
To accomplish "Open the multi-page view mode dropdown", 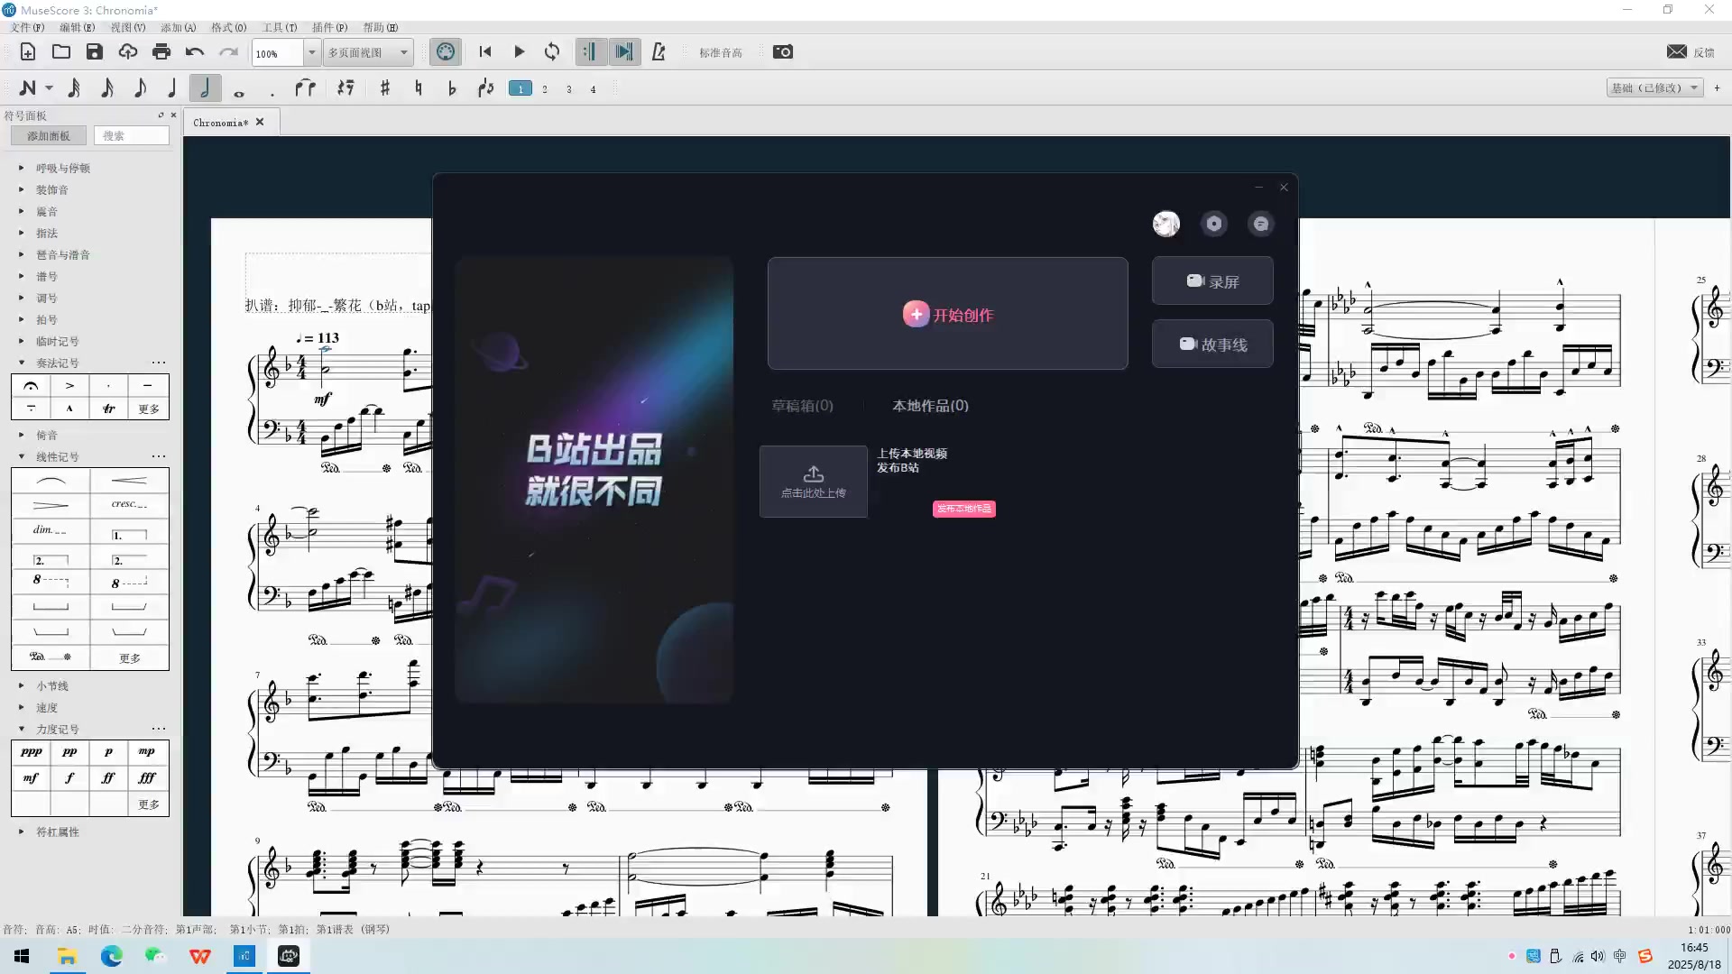I will (368, 52).
